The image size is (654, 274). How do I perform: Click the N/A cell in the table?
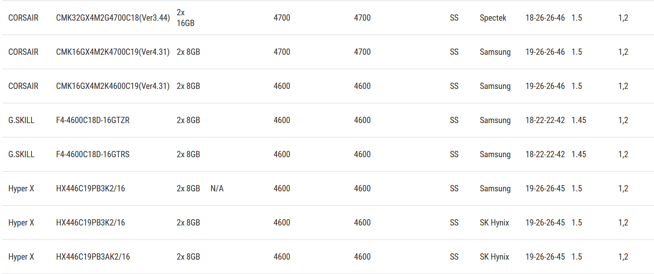[217, 189]
